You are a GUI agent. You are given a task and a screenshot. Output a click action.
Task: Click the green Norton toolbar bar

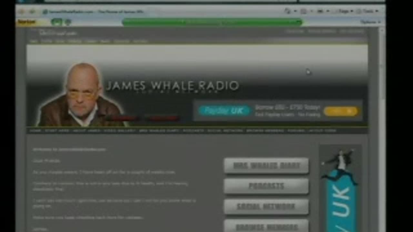(212, 22)
